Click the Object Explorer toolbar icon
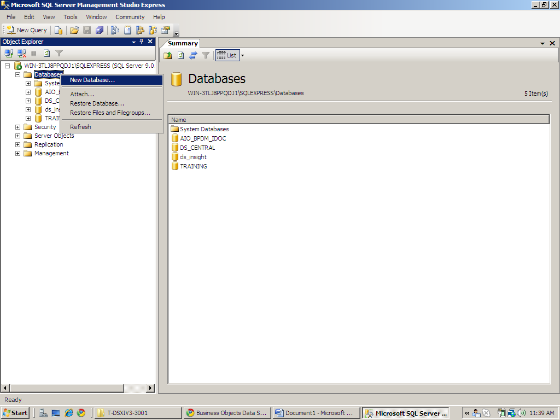This screenshot has height=420, width=560. (x=141, y=31)
